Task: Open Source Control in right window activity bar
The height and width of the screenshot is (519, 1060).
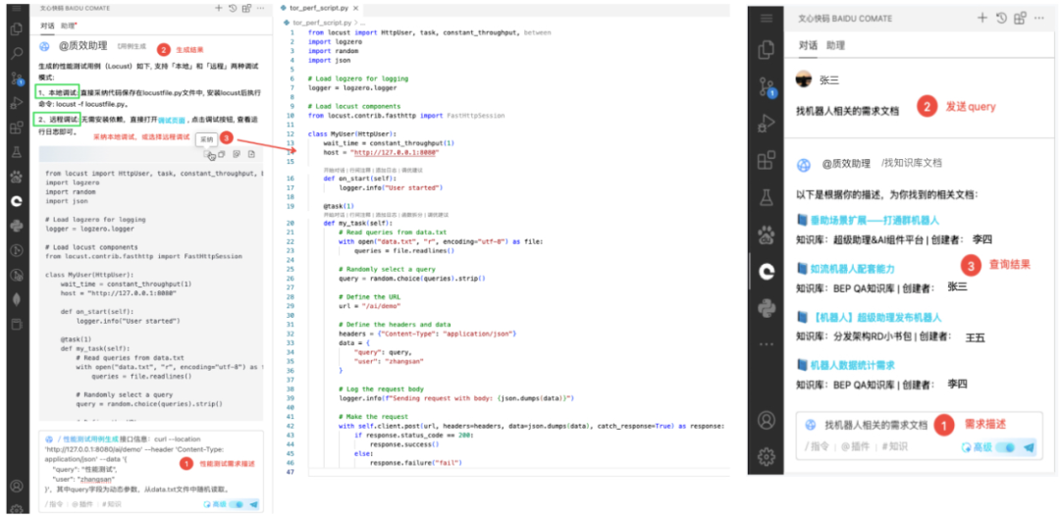Action: (x=766, y=85)
